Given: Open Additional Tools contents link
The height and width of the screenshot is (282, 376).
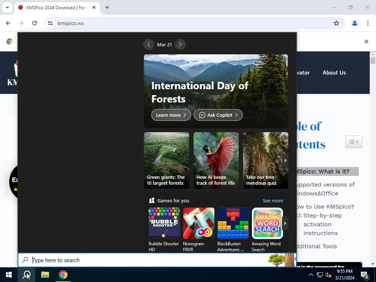Looking at the screenshot, I should [317, 246].
